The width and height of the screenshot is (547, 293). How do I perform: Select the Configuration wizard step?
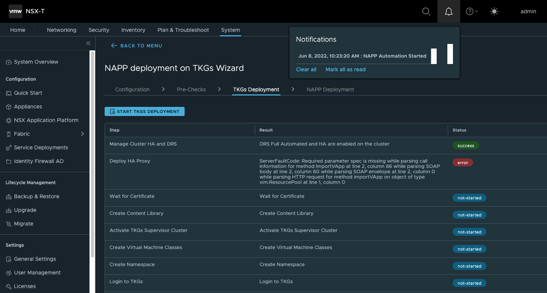pyautogui.click(x=132, y=89)
